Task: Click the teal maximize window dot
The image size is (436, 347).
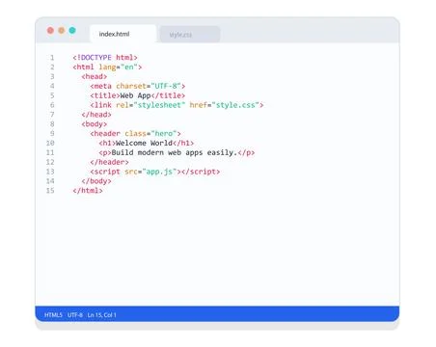Action: coord(72,30)
